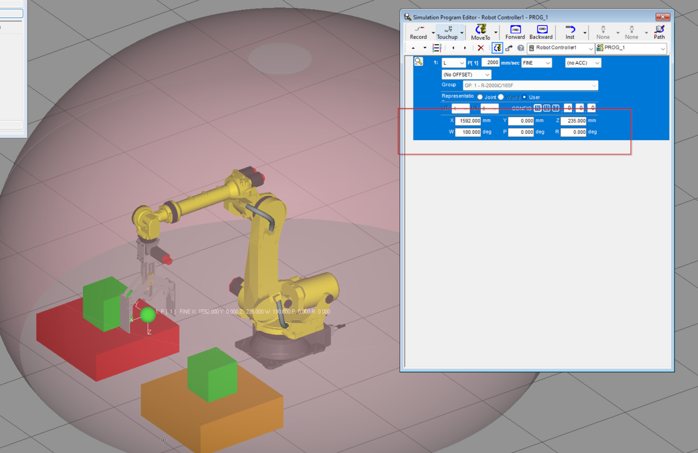This screenshot has width=698, height=453.
Task: Click the UF dropdown
Action: coord(489,108)
